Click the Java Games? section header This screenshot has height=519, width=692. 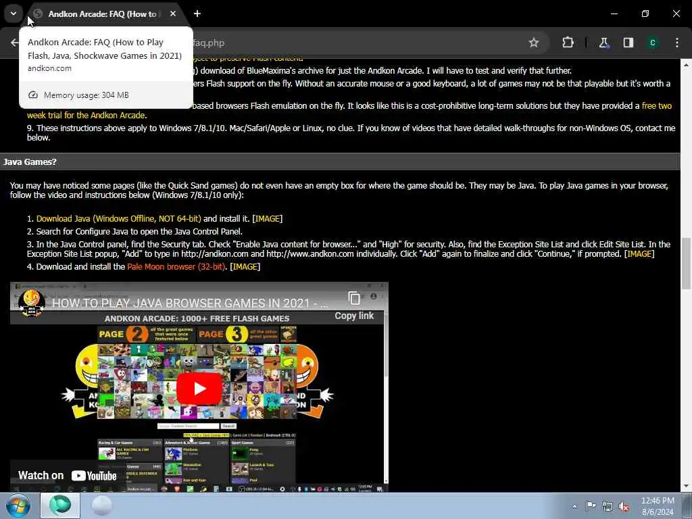pyautogui.click(x=30, y=162)
